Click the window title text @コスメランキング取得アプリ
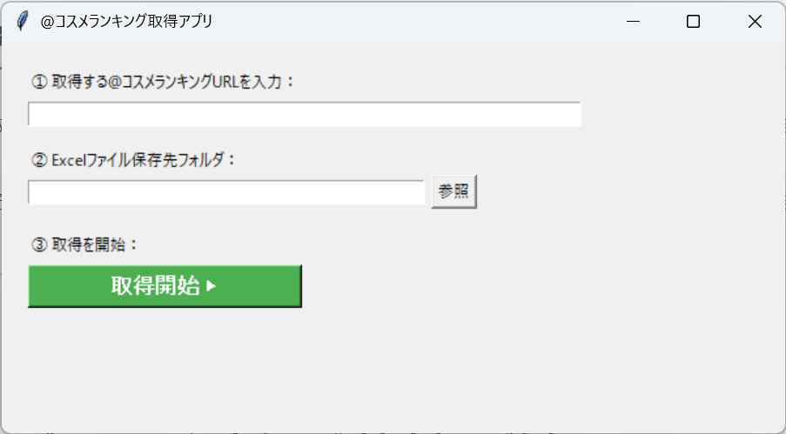Viewport: 786px width, 434px height. tap(126, 22)
